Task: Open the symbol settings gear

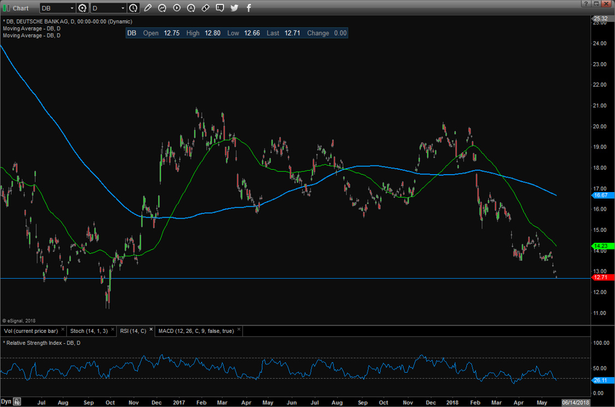Action: [x=83, y=8]
